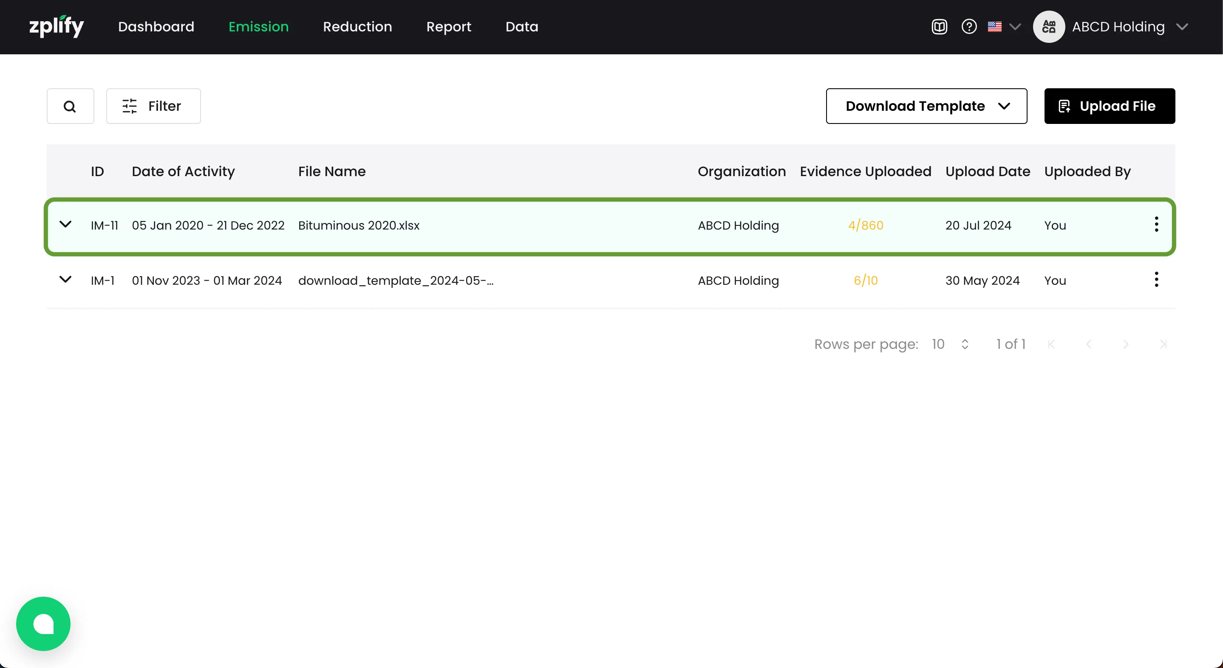Expand the ABCD Holding account menu arrow
The width and height of the screenshot is (1223, 668).
[1182, 27]
